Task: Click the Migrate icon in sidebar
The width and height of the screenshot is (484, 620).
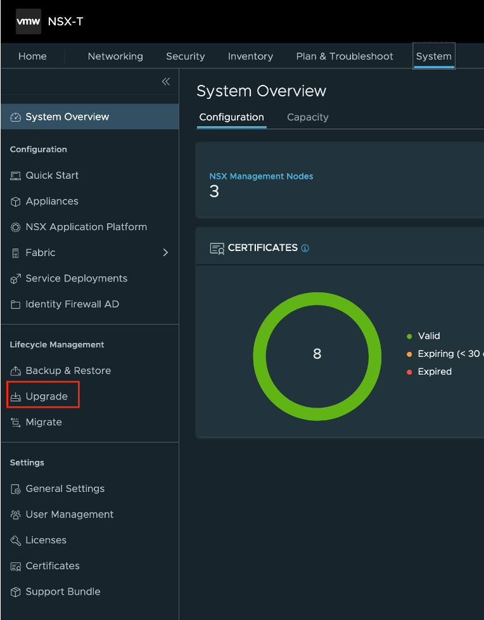Action: (x=16, y=423)
